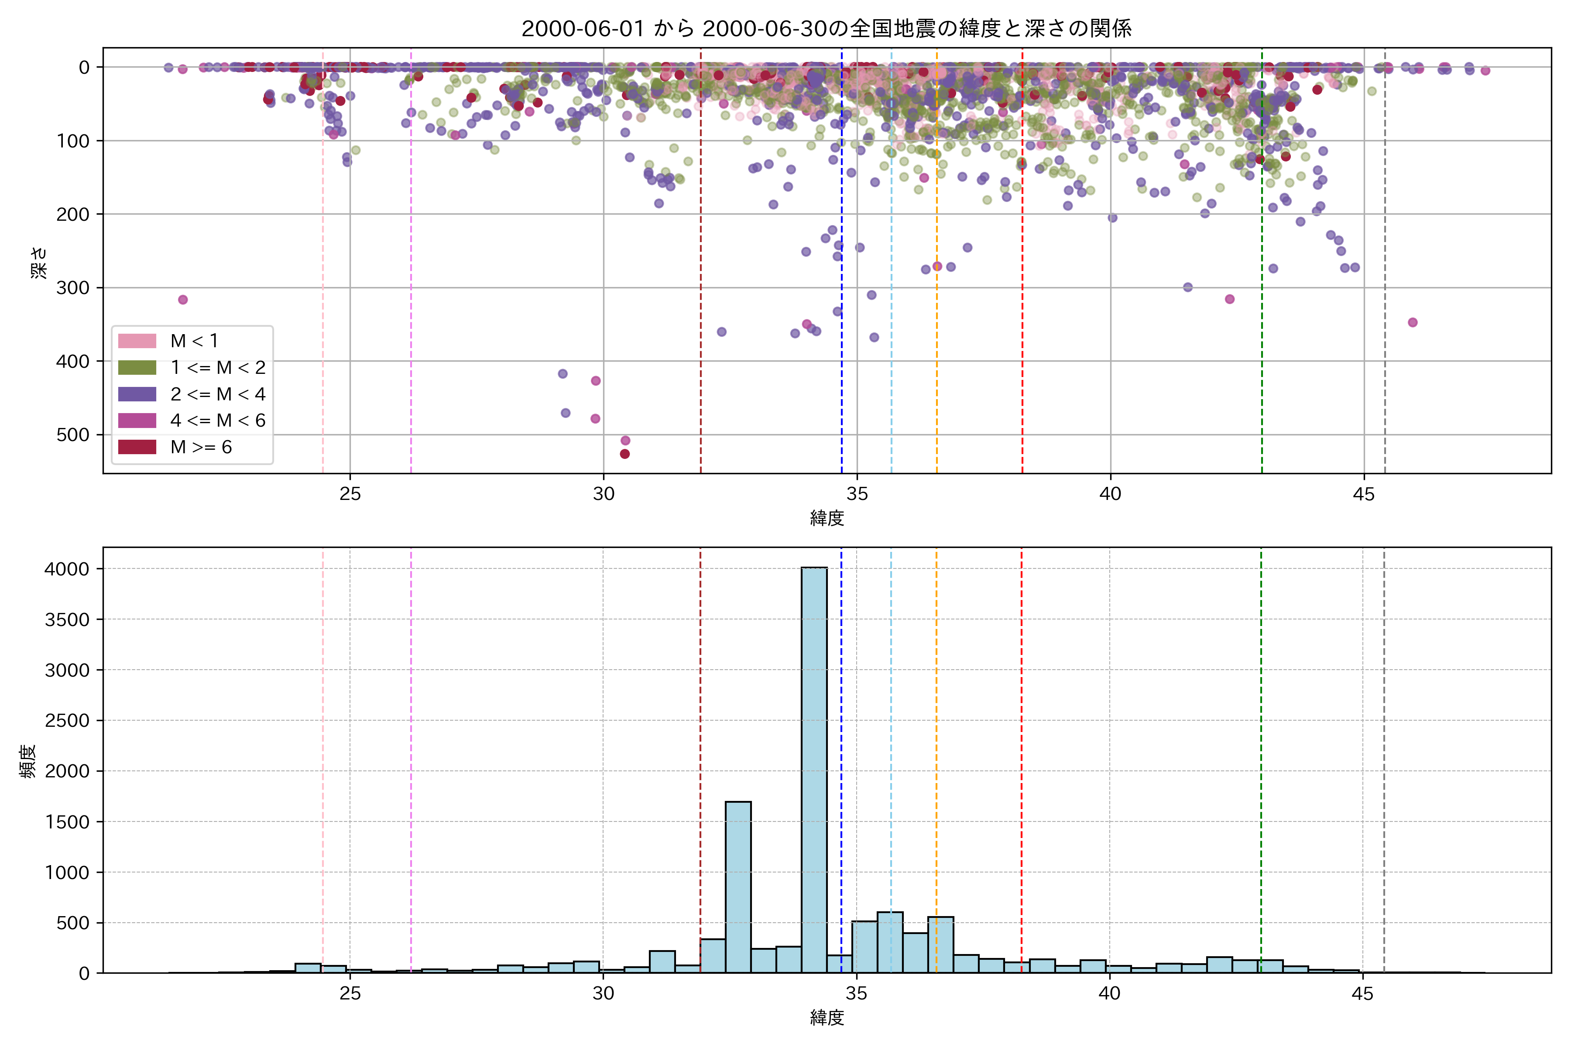Click the tallest histogram bar near latitude 34
Screen dimensions: 1571x1047
click(x=814, y=768)
